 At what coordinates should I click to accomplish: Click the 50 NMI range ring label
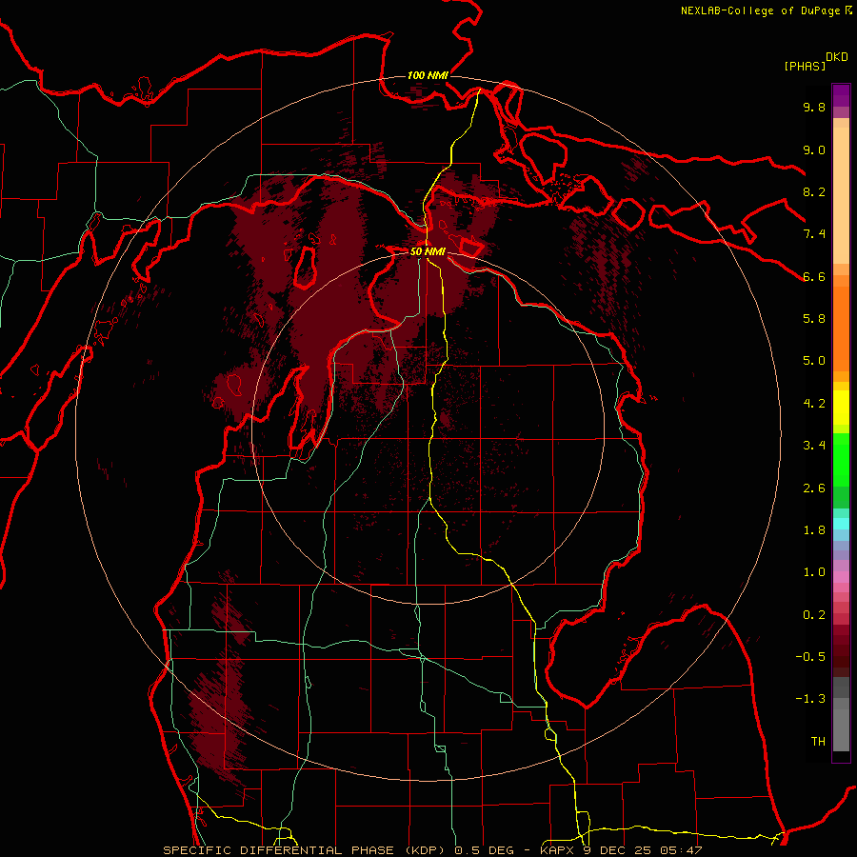[x=428, y=251]
